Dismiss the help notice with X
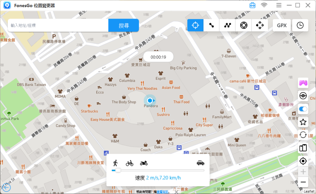 [176, 192]
